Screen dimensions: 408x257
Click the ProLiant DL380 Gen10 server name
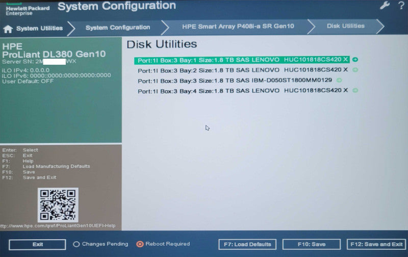pyautogui.click(x=54, y=54)
